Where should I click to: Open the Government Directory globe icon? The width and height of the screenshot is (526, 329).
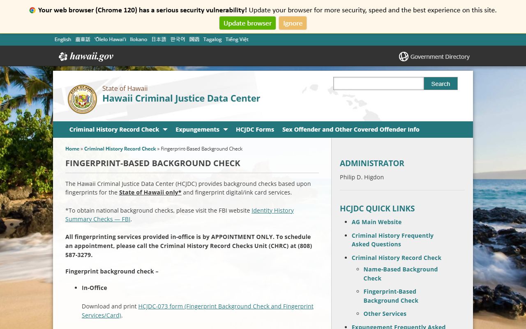click(x=404, y=57)
